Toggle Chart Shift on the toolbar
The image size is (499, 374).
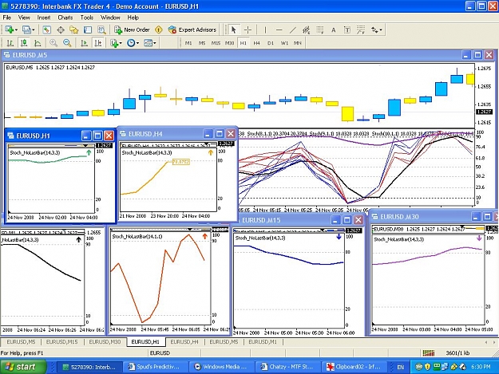pos(97,42)
